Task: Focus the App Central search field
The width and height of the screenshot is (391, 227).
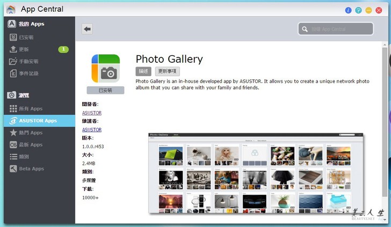Action: coord(339,29)
